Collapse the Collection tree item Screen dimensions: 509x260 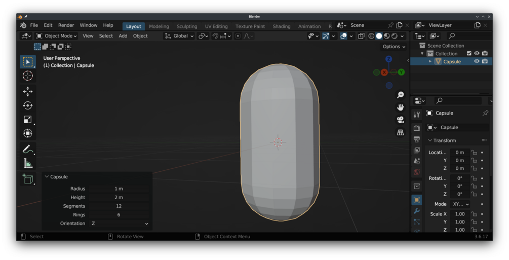pos(422,54)
